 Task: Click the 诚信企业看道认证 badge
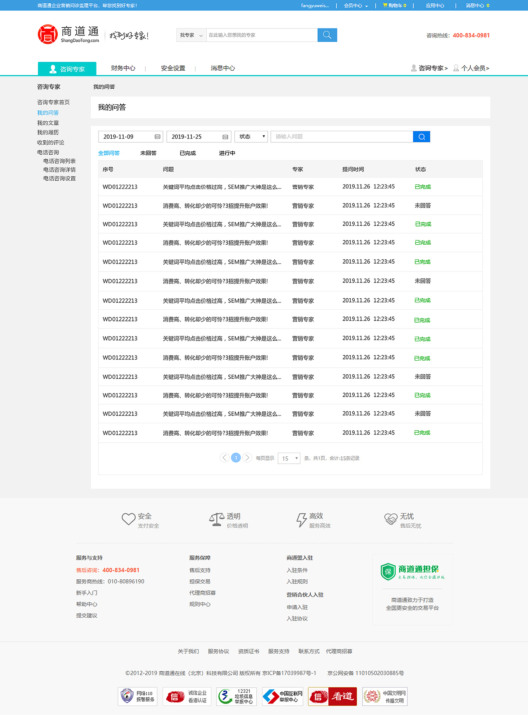coord(187,696)
